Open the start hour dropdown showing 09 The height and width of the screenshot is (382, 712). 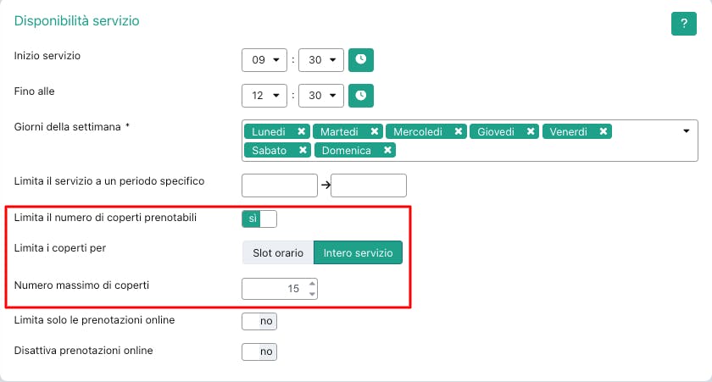click(264, 60)
